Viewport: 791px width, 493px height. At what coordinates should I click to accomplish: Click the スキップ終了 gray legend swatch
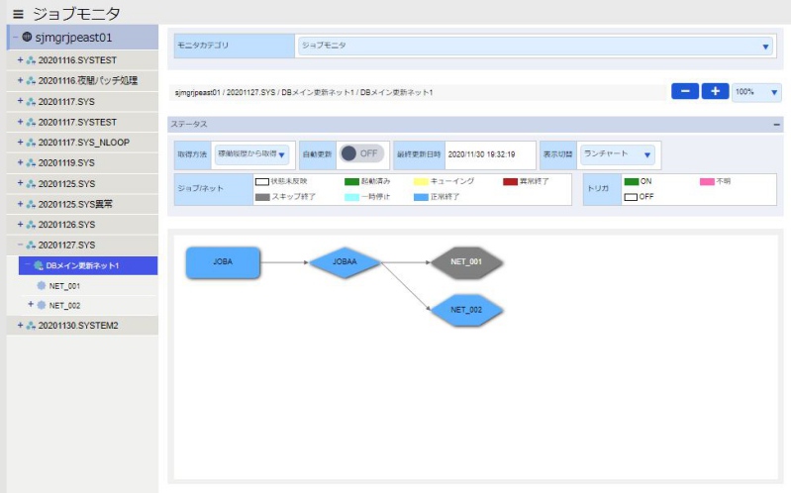[x=262, y=197]
